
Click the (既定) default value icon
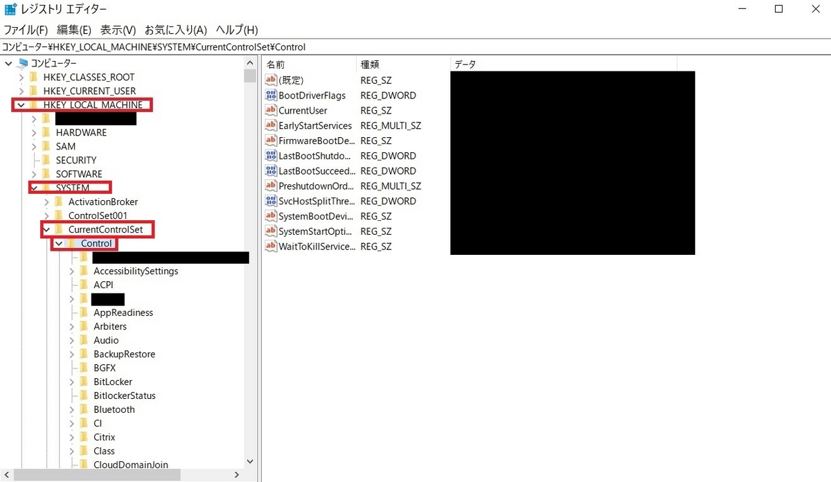pyautogui.click(x=271, y=80)
